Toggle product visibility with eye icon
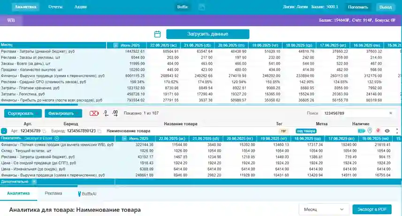 click(387, 131)
